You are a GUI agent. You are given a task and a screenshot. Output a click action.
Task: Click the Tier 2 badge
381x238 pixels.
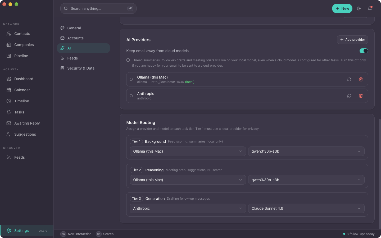(137, 170)
